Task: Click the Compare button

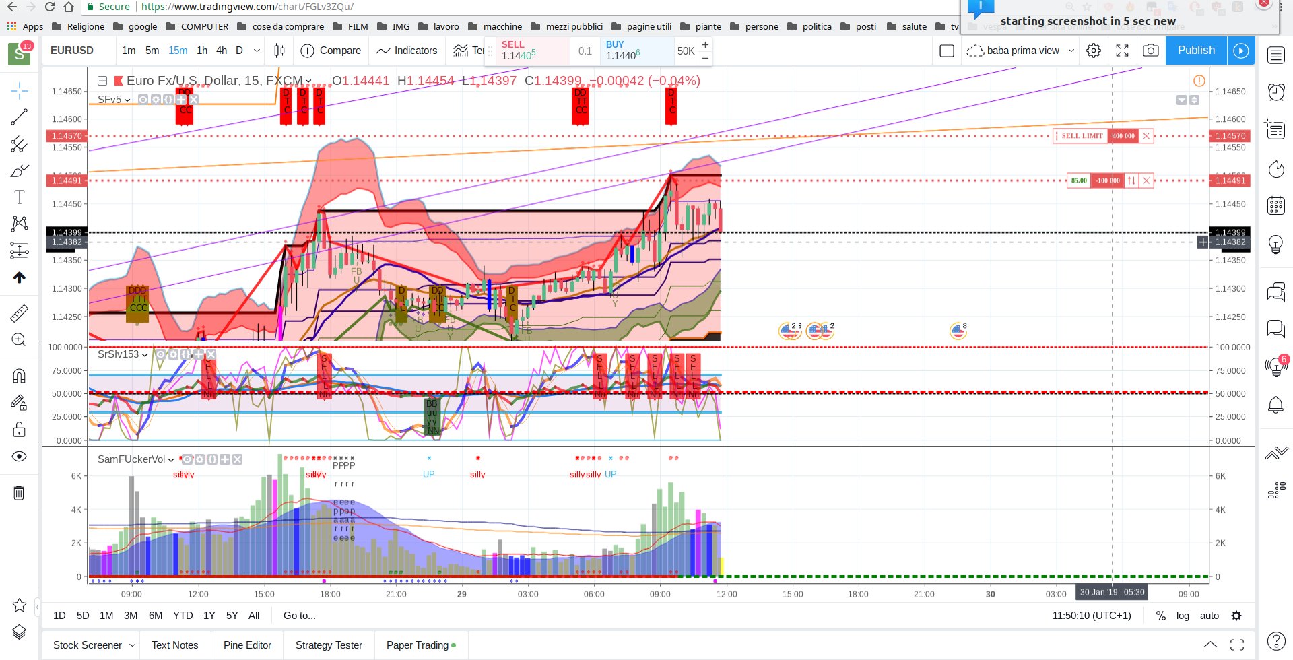Action: tap(331, 51)
